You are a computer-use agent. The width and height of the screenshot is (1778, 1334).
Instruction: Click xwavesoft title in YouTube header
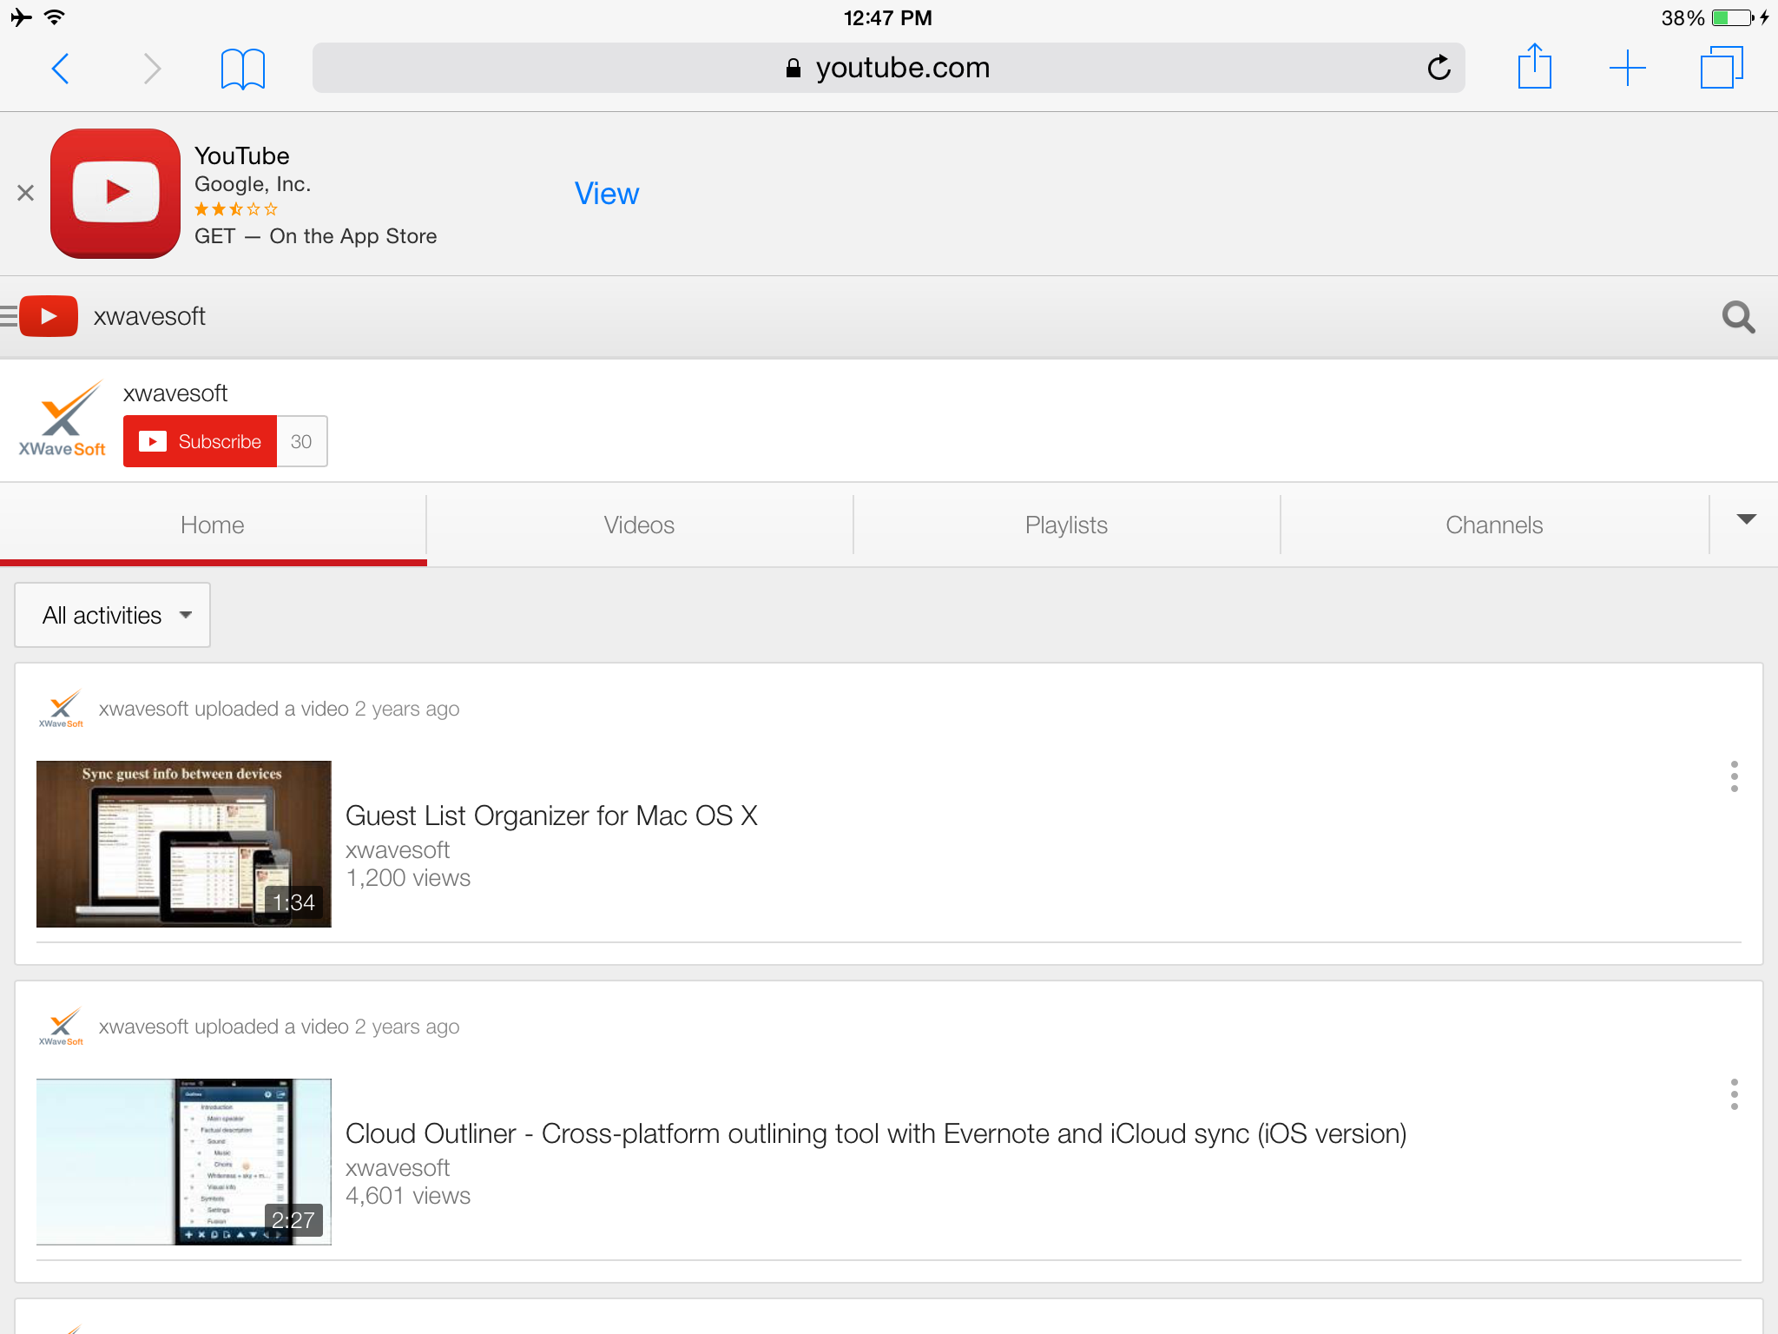pyautogui.click(x=149, y=316)
